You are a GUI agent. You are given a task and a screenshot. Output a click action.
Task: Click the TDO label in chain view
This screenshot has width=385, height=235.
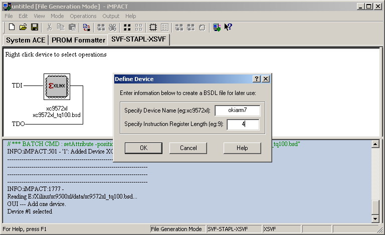(18, 124)
